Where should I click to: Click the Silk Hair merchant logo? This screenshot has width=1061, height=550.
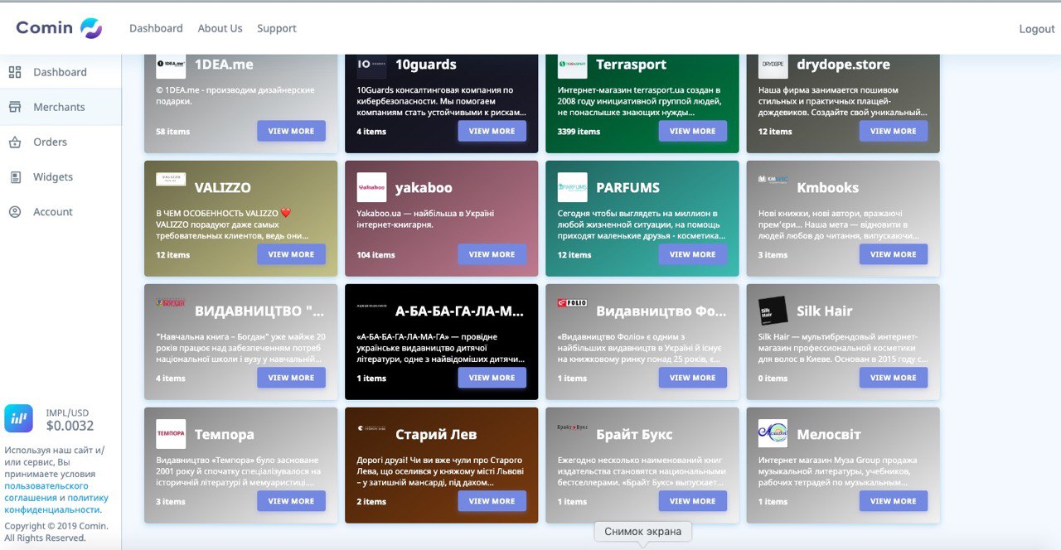click(773, 311)
